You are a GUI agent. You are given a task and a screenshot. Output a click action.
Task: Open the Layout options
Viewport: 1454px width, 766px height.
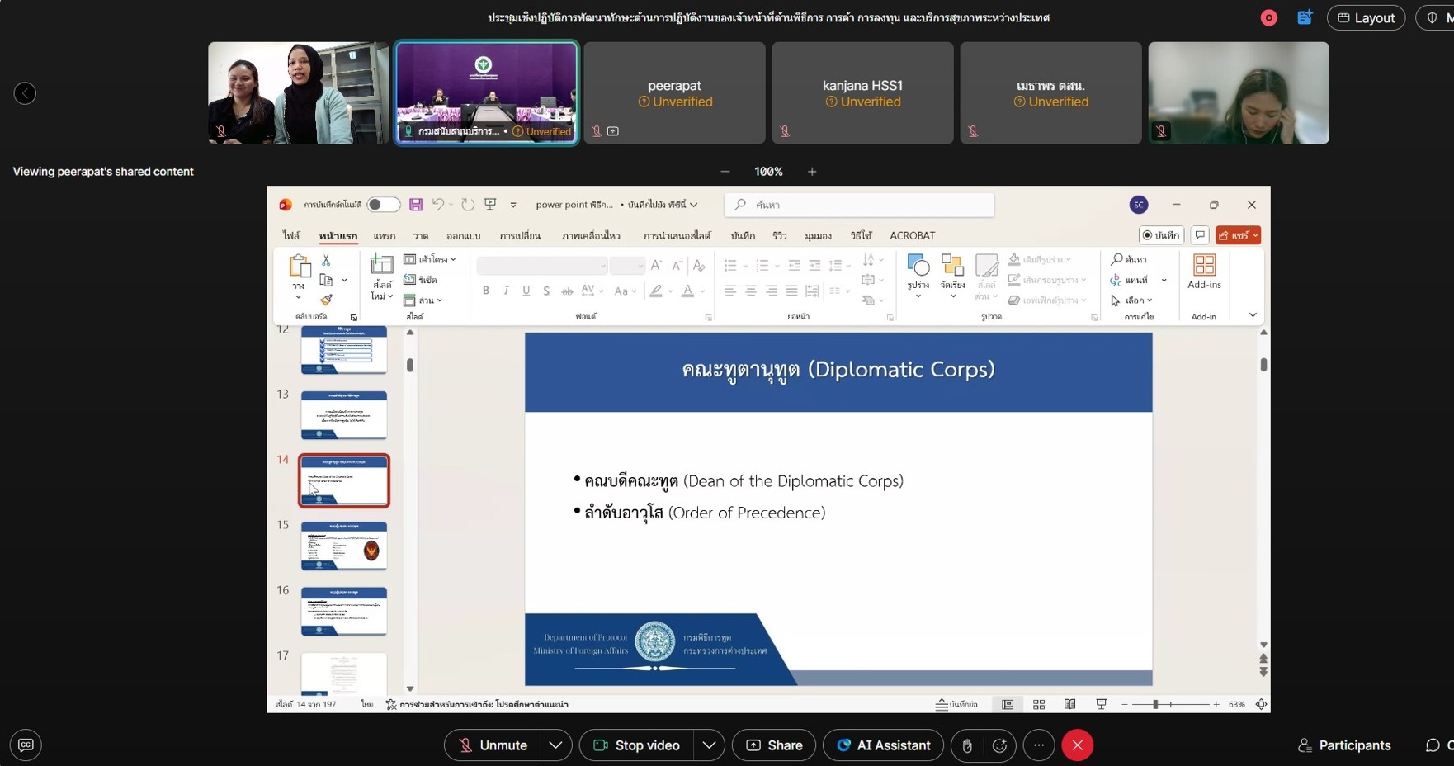[x=1366, y=18]
